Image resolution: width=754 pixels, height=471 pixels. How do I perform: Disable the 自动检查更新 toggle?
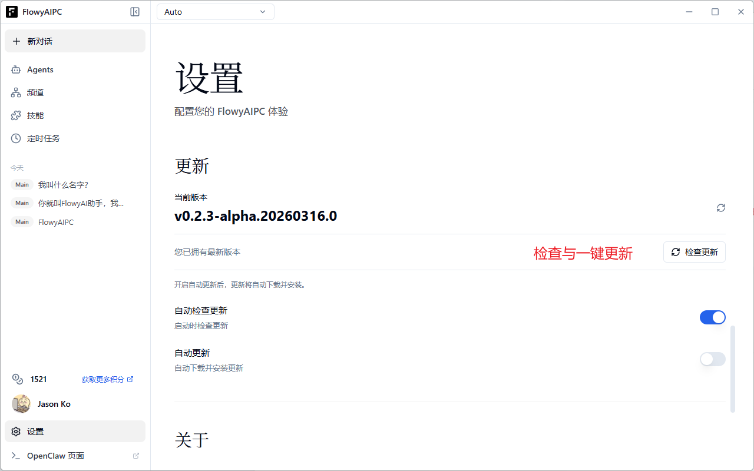(712, 317)
